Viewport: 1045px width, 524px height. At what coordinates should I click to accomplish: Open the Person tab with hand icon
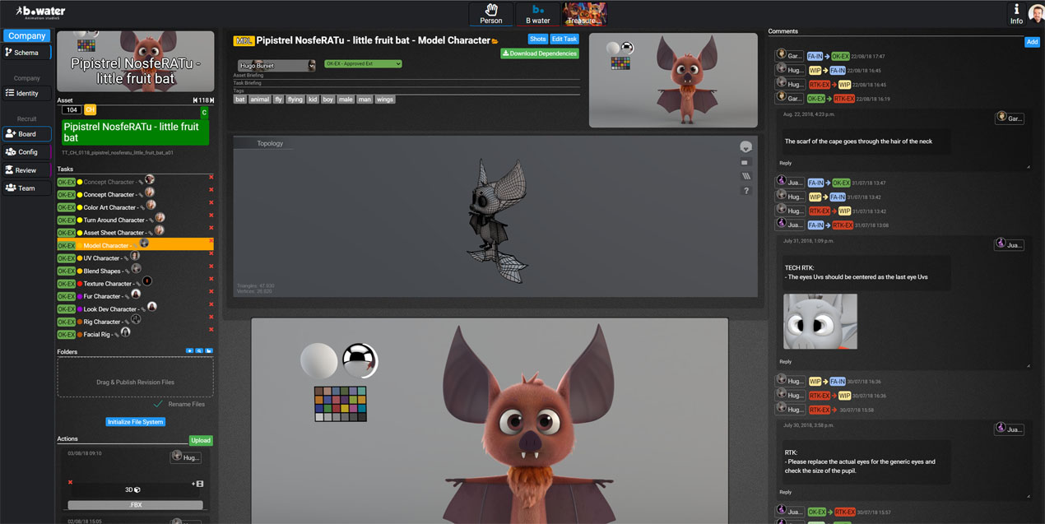[491, 13]
